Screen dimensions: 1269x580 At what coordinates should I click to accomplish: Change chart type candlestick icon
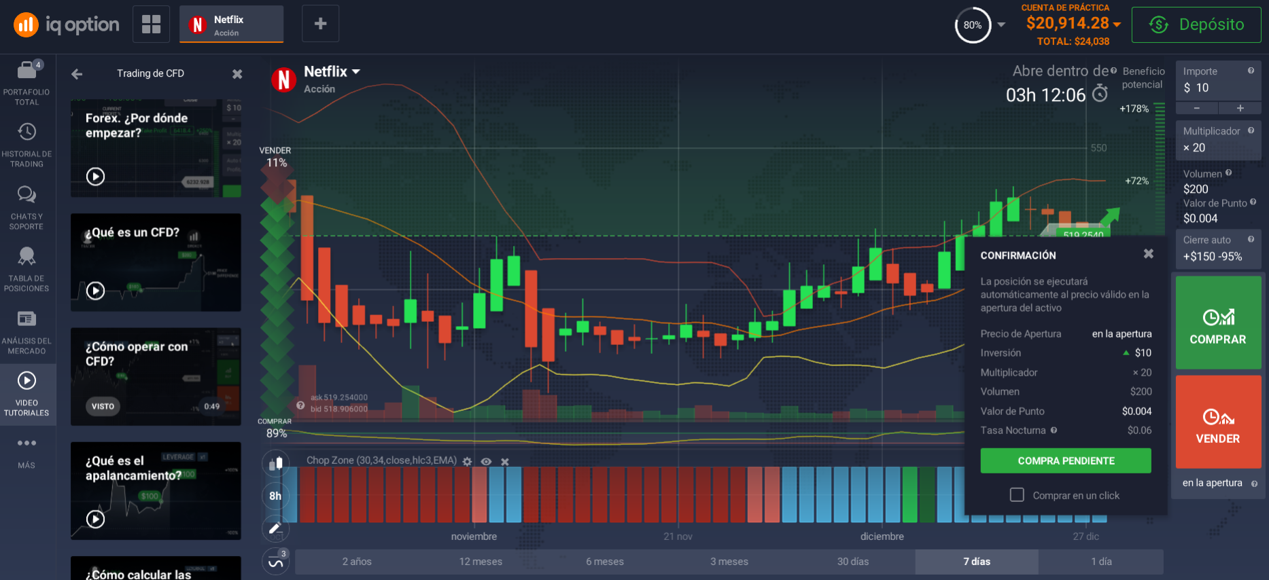275,464
